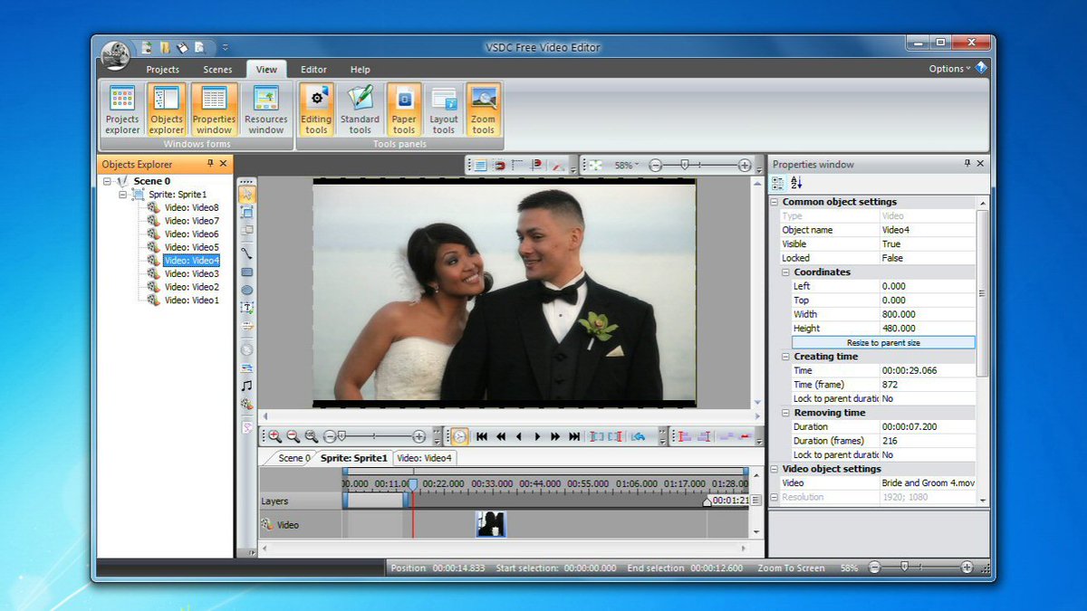Collapse the Coordinates property group
This screenshot has width=1087, height=611.
(785, 272)
